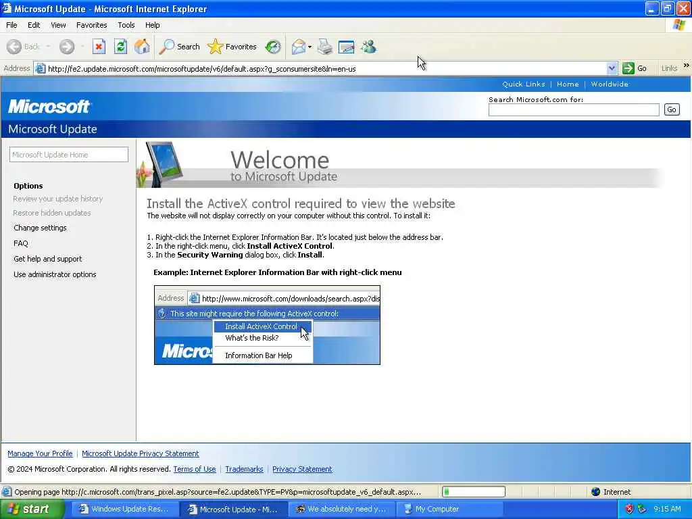Image resolution: width=692 pixels, height=519 pixels.
Task: Click the address bar URL field
Action: [x=326, y=68]
